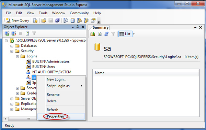This screenshot has width=206, height=130.
Task: Collapse the Security folder
Action: click(12, 51)
